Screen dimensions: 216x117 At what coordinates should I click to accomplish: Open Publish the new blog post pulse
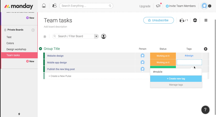[61, 69]
